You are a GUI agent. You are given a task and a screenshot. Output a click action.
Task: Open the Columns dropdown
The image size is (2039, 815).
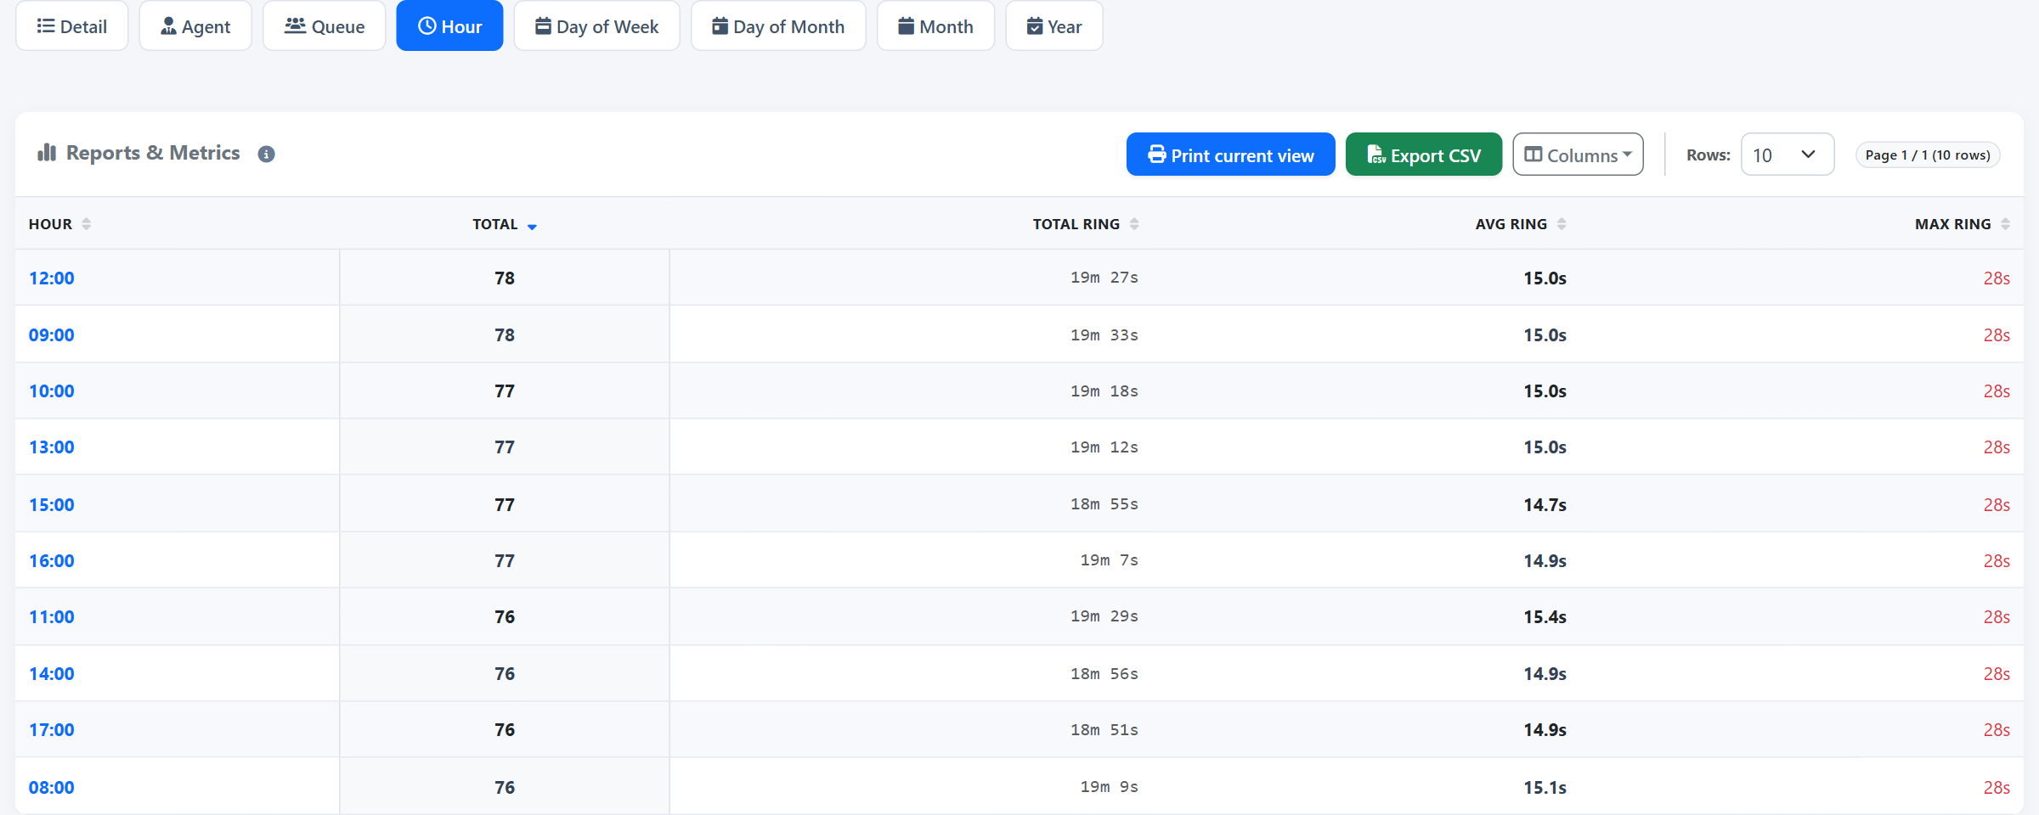[x=1578, y=155]
